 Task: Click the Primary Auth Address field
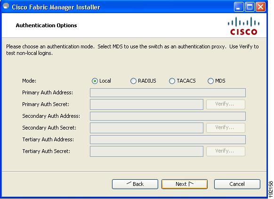168,93
